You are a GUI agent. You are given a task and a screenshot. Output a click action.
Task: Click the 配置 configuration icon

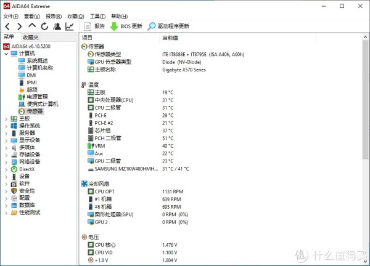click(x=14, y=198)
